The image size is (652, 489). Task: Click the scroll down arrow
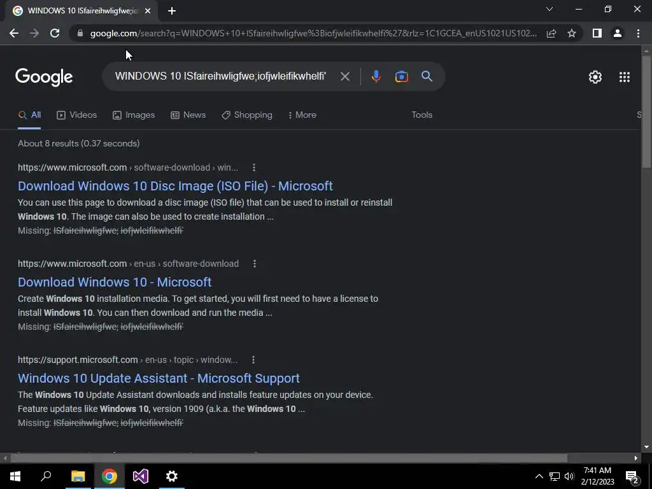(646, 447)
